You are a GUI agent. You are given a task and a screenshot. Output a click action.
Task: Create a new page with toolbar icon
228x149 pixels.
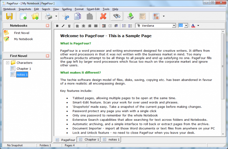[x=23, y=16]
